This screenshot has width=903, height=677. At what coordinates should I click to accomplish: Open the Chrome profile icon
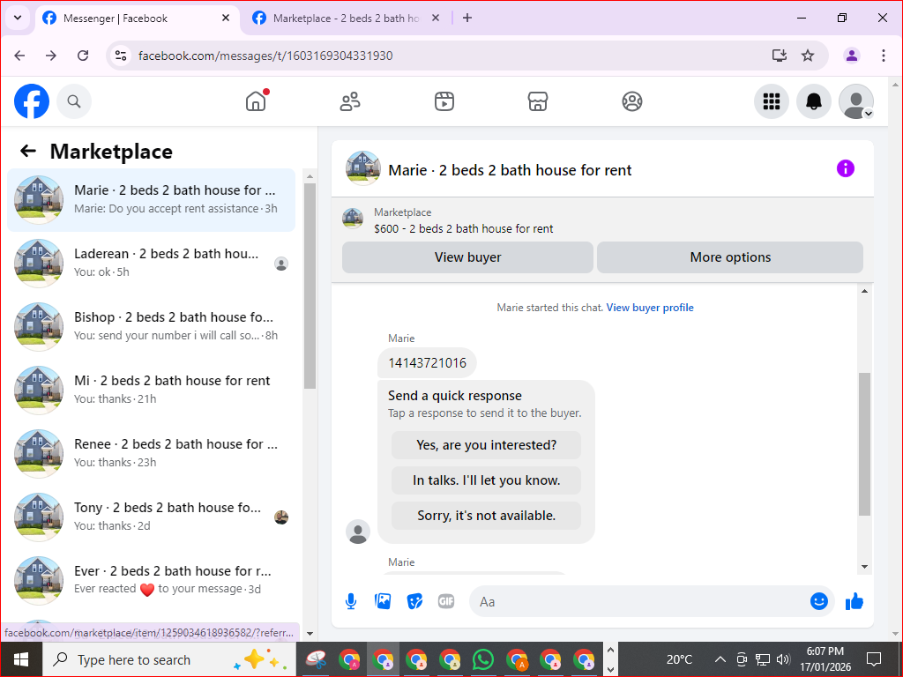pyautogui.click(x=852, y=56)
